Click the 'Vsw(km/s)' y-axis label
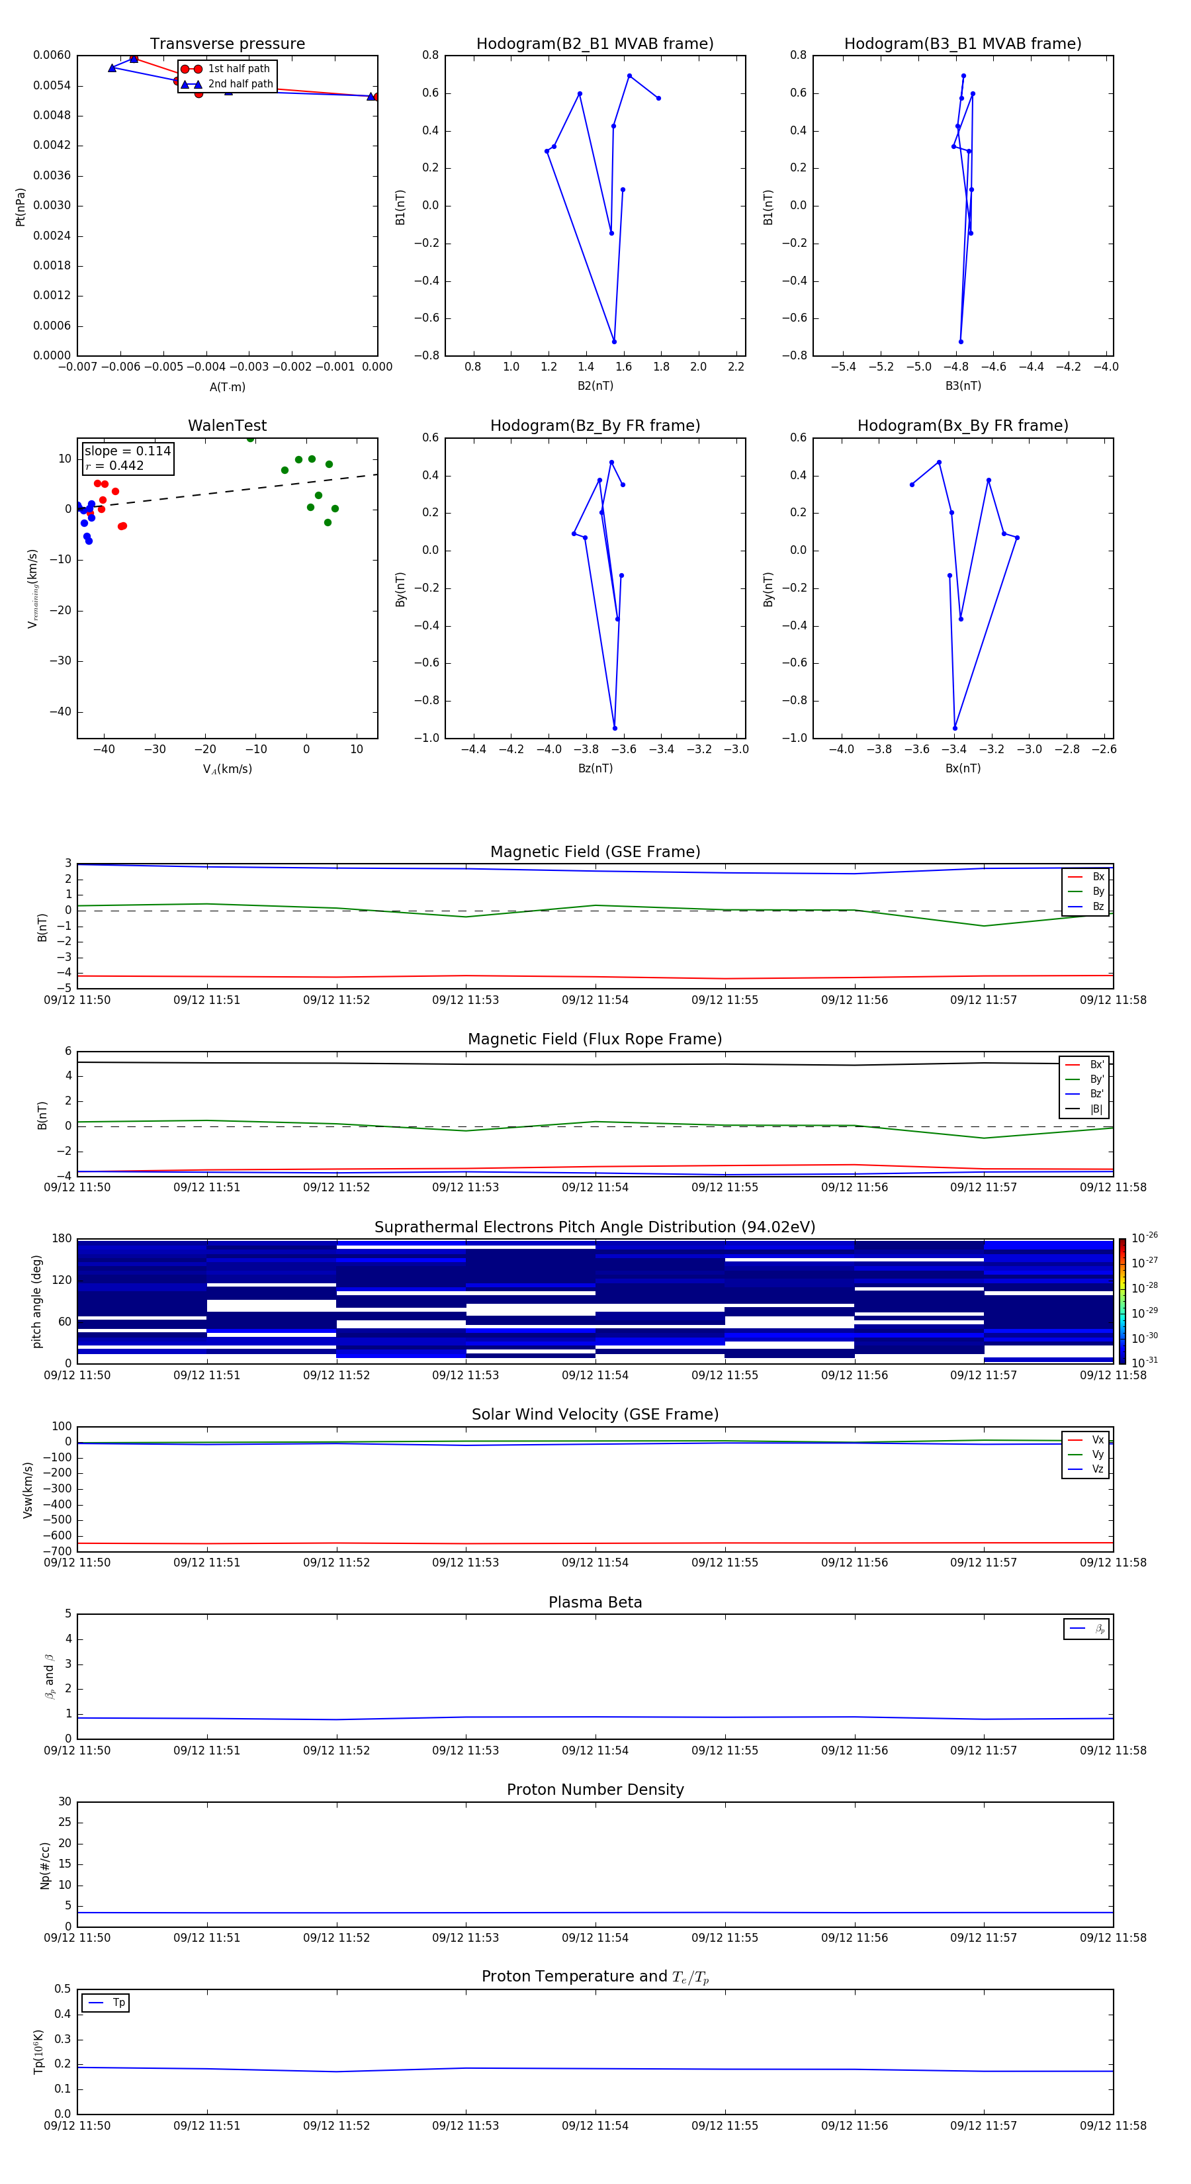Viewport: 1191px width, 2184px height. [27, 1490]
